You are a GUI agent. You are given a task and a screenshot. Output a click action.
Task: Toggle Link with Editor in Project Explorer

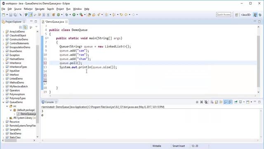(x=25, y=27)
